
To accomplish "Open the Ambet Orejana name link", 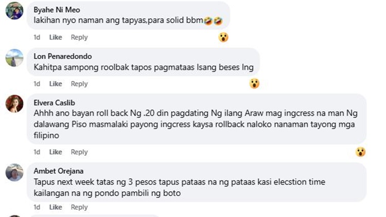I will tap(59, 171).
